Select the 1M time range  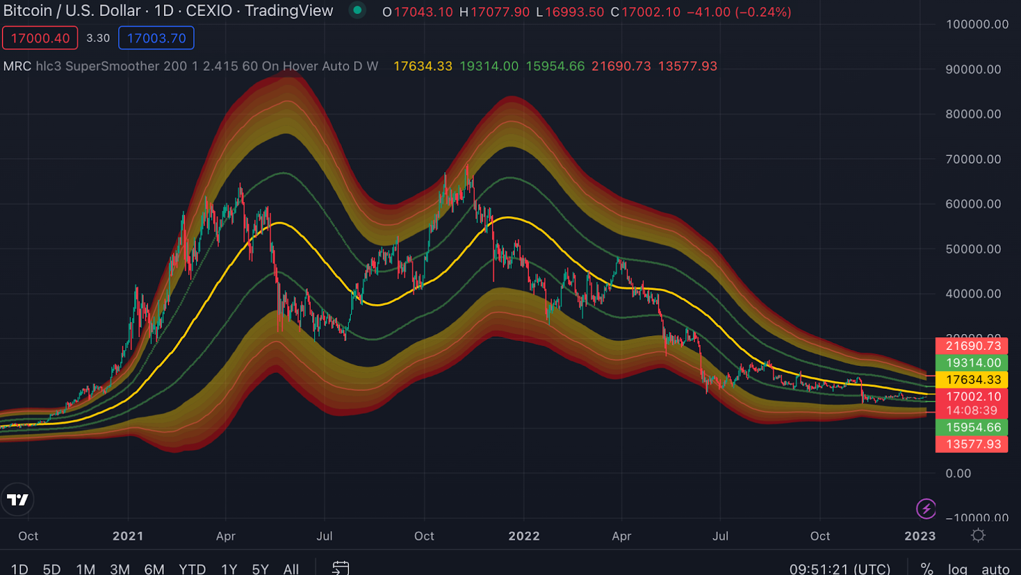(86, 569)
